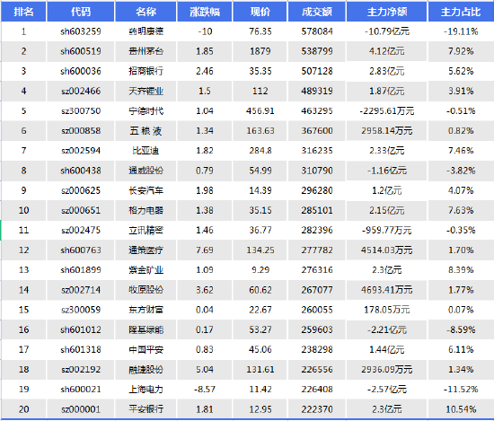
Task: Select the 现价 column header
Action: click(260, 12)
